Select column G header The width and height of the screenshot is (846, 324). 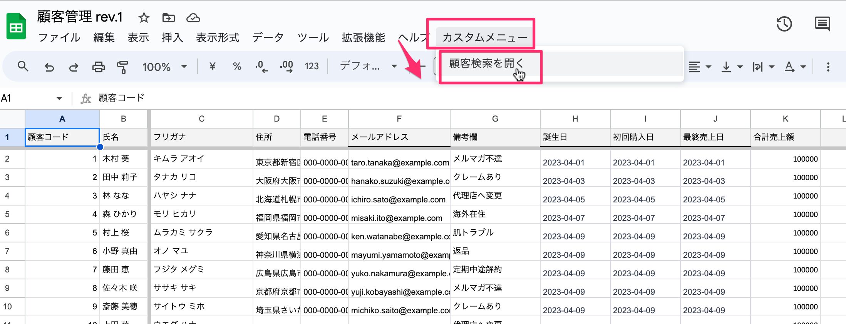495,119
